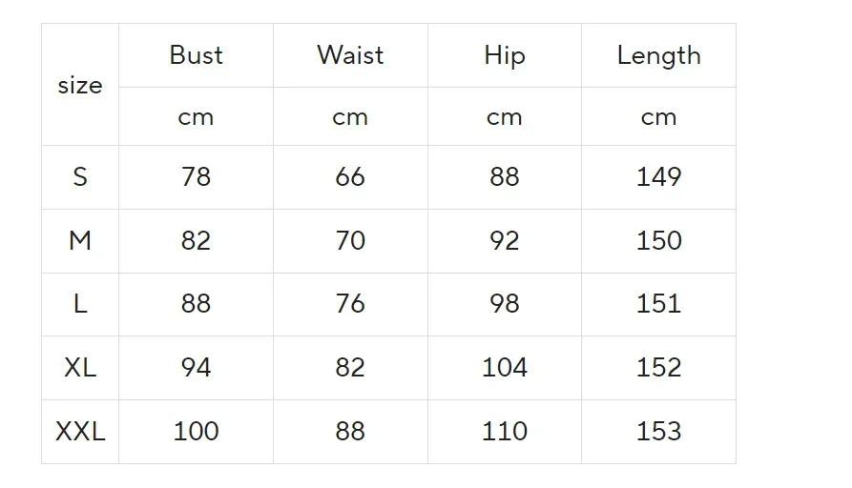This screenshot has width=852, height=488.
Task: Click the M hip value 92
Action: point(504,240)
